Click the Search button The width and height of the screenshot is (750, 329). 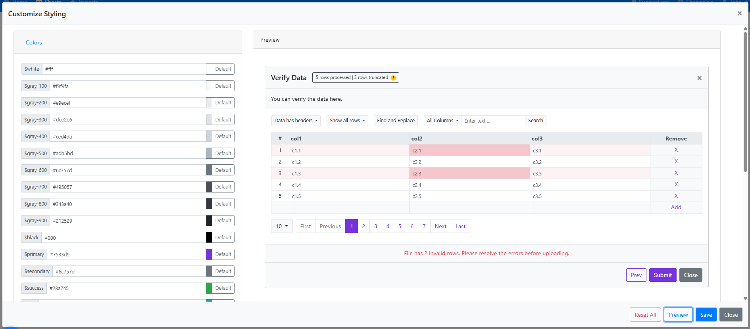click(535, 121)
